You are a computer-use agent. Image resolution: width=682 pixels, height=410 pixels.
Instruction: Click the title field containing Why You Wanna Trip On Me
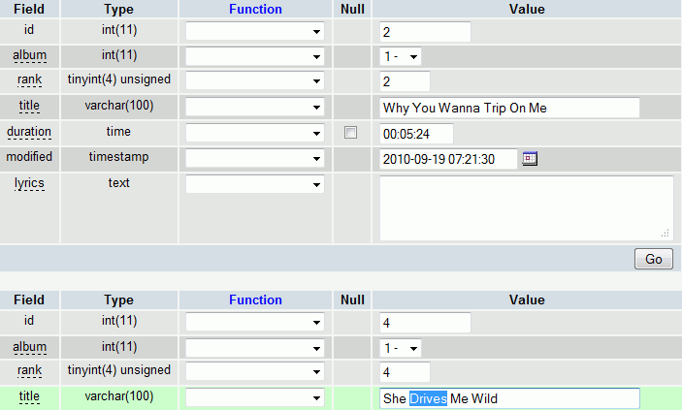(509, 108)
